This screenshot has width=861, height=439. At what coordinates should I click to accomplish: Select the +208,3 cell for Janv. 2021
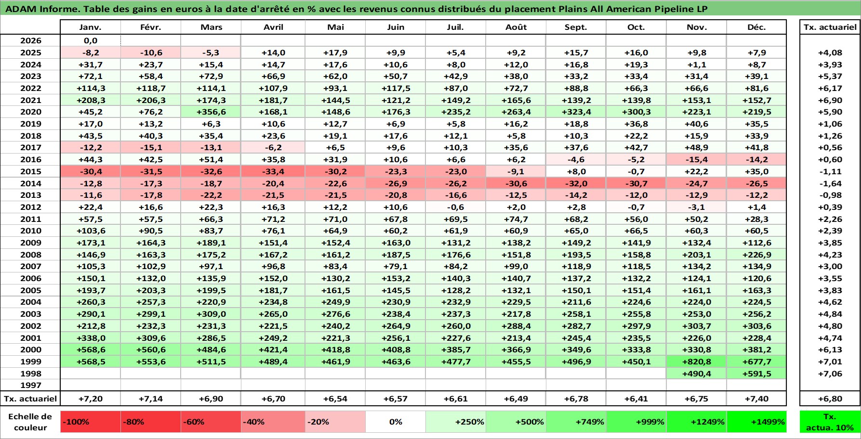tap(91, 100)
